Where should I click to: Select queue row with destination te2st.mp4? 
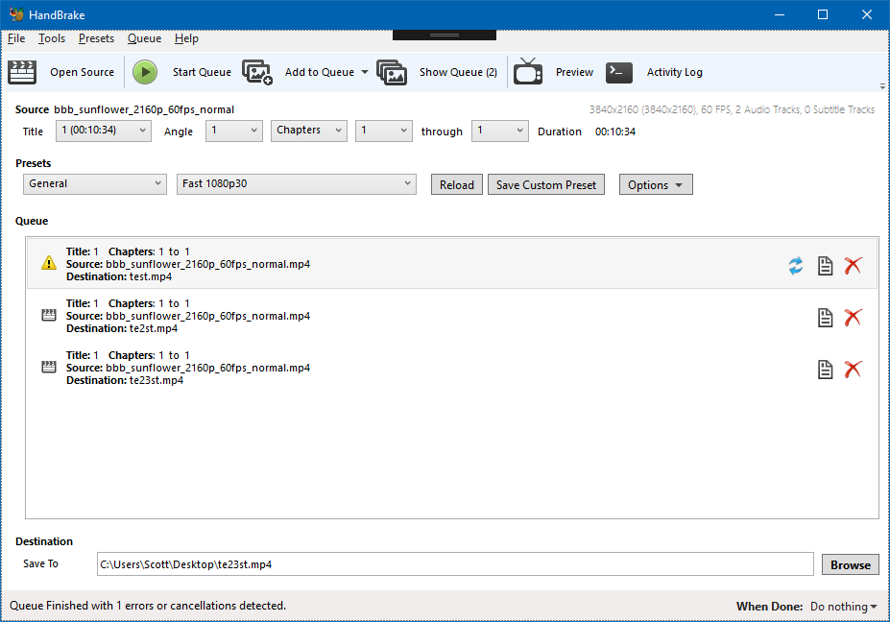[452, 316]
